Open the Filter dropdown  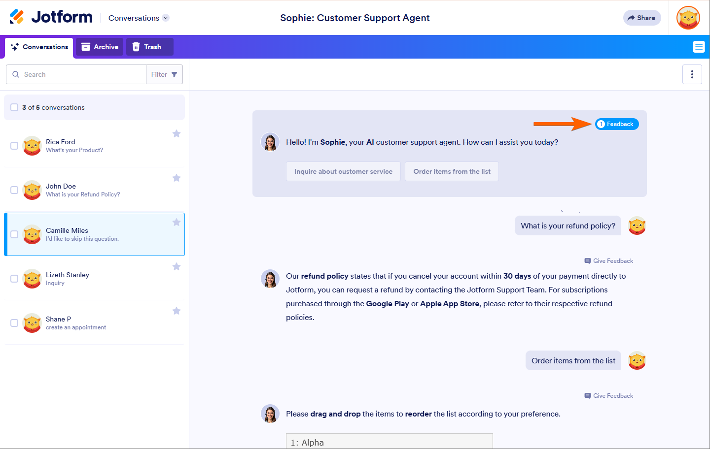point(164,74)
